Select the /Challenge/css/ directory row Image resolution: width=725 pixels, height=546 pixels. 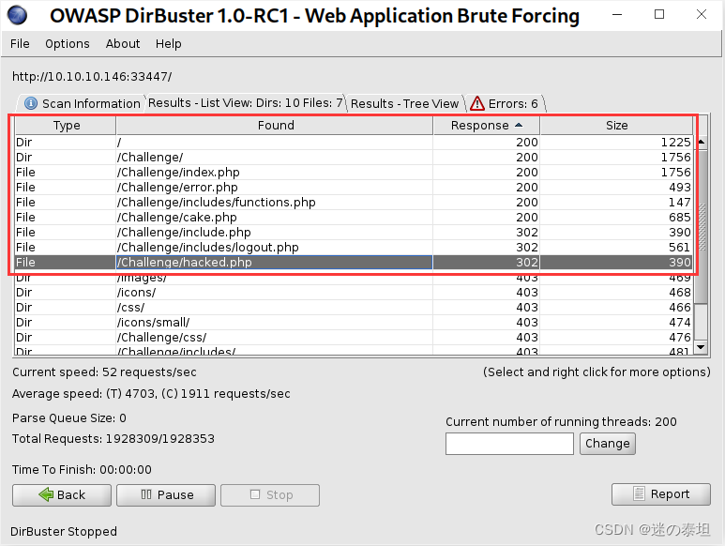click(354, 338)
